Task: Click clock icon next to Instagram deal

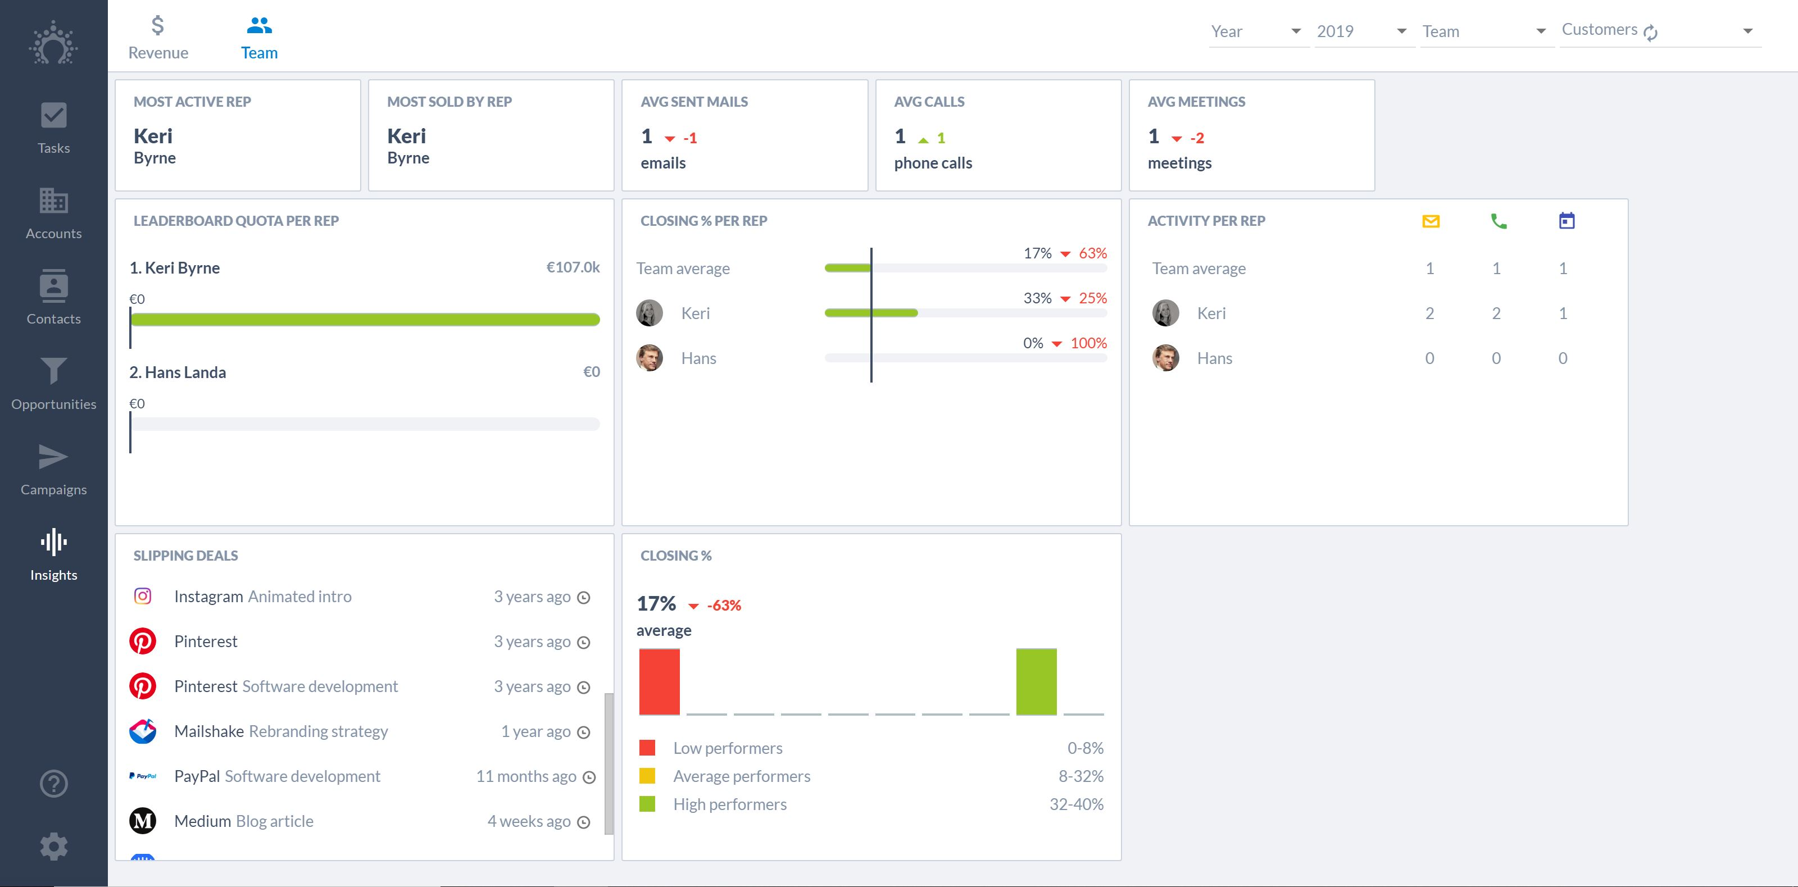Action: click(584, 597)
